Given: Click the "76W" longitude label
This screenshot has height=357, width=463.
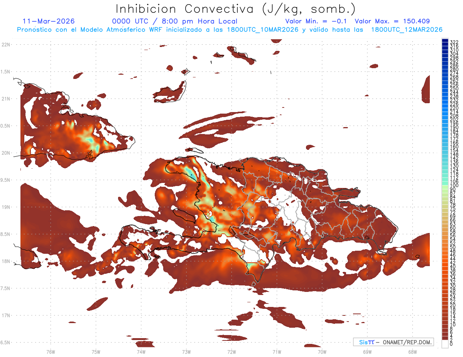Looking at the screenshot, I should point(51,352).
